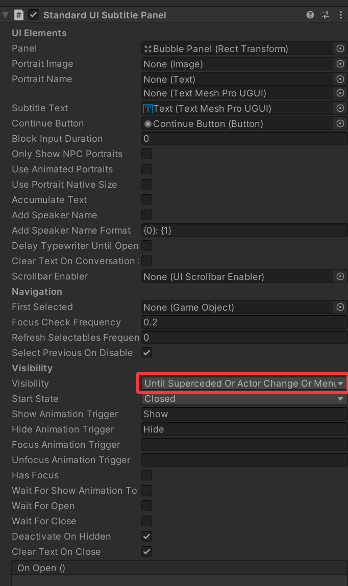Collapse the Standard UI Subtitle Panel foldout

click(x=5, y=15)
